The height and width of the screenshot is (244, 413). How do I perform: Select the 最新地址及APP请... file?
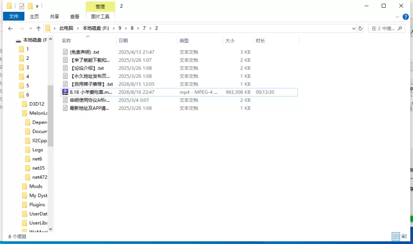[x=89, y=108]
